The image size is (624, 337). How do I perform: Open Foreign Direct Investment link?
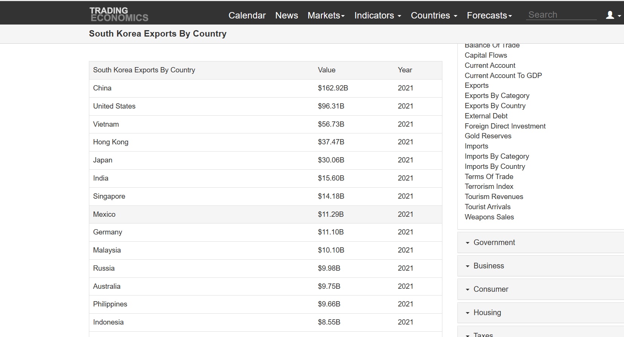pos(505,126)
